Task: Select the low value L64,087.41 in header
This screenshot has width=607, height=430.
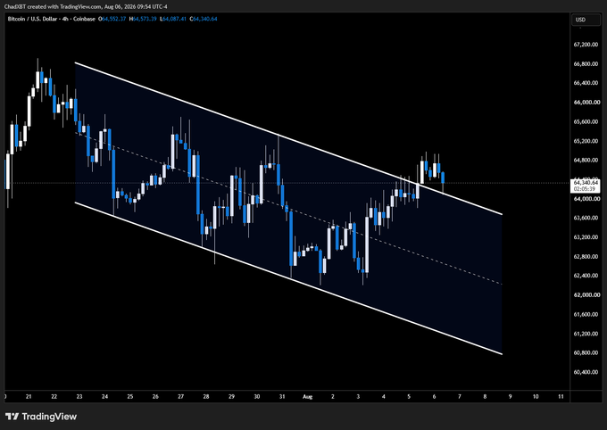Action: (173, 19)
